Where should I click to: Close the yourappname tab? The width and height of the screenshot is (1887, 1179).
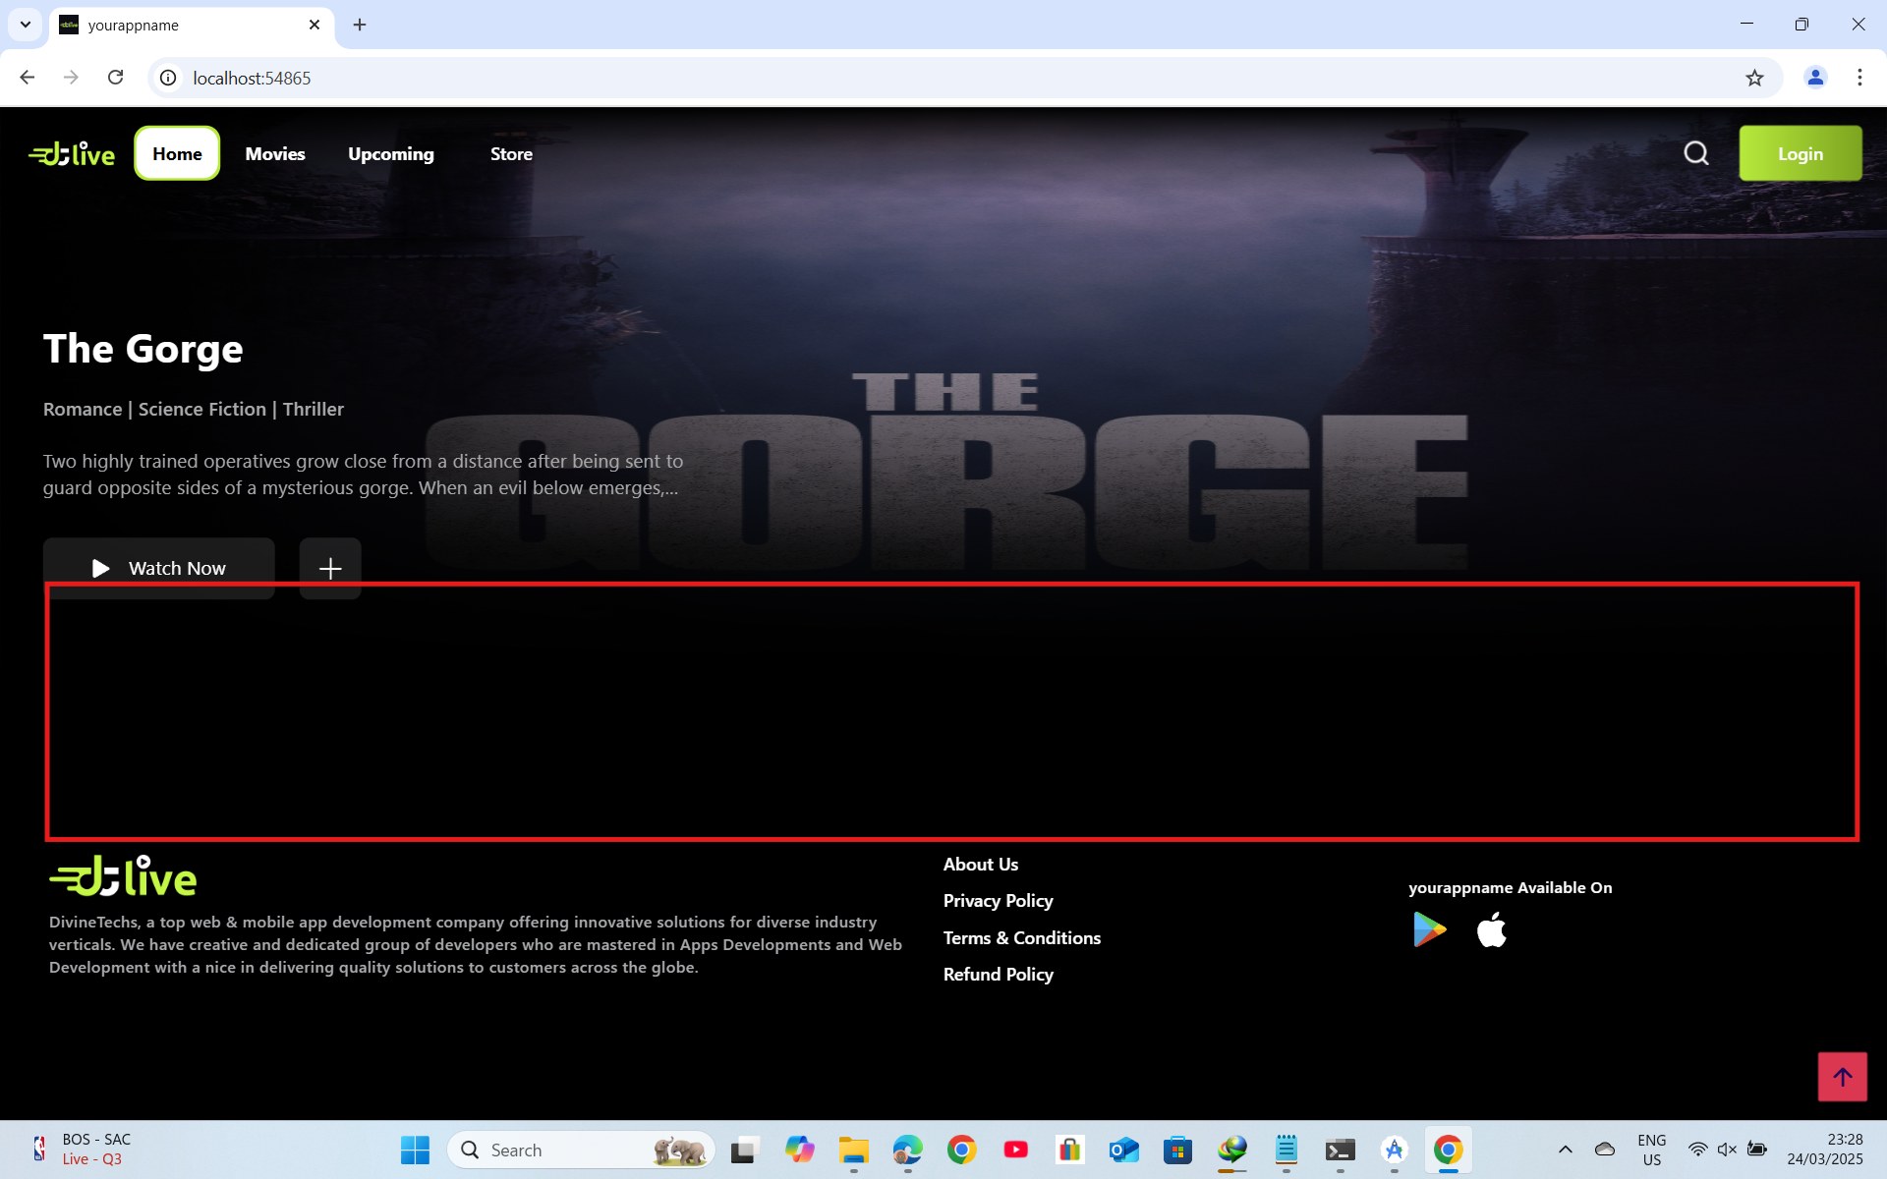pyautogui.click(x=314, y=25)
